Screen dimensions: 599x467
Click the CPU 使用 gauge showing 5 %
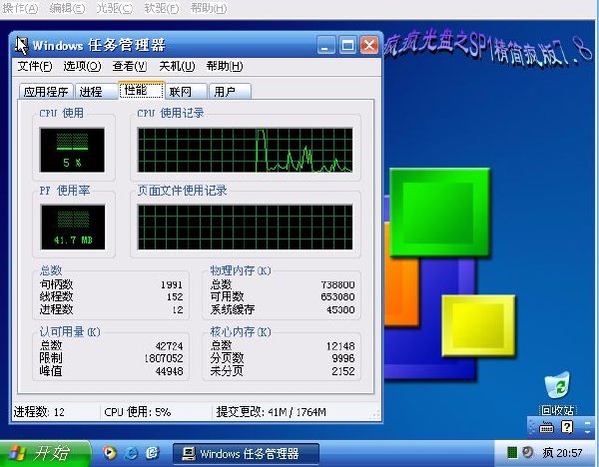click(72, 150)
